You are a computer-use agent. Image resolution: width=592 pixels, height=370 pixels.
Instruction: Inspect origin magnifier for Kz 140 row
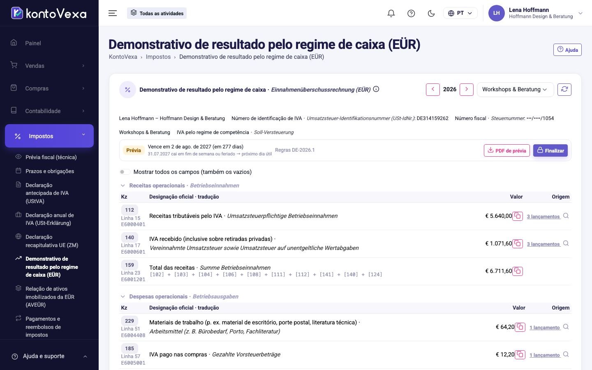pos(566,243)
